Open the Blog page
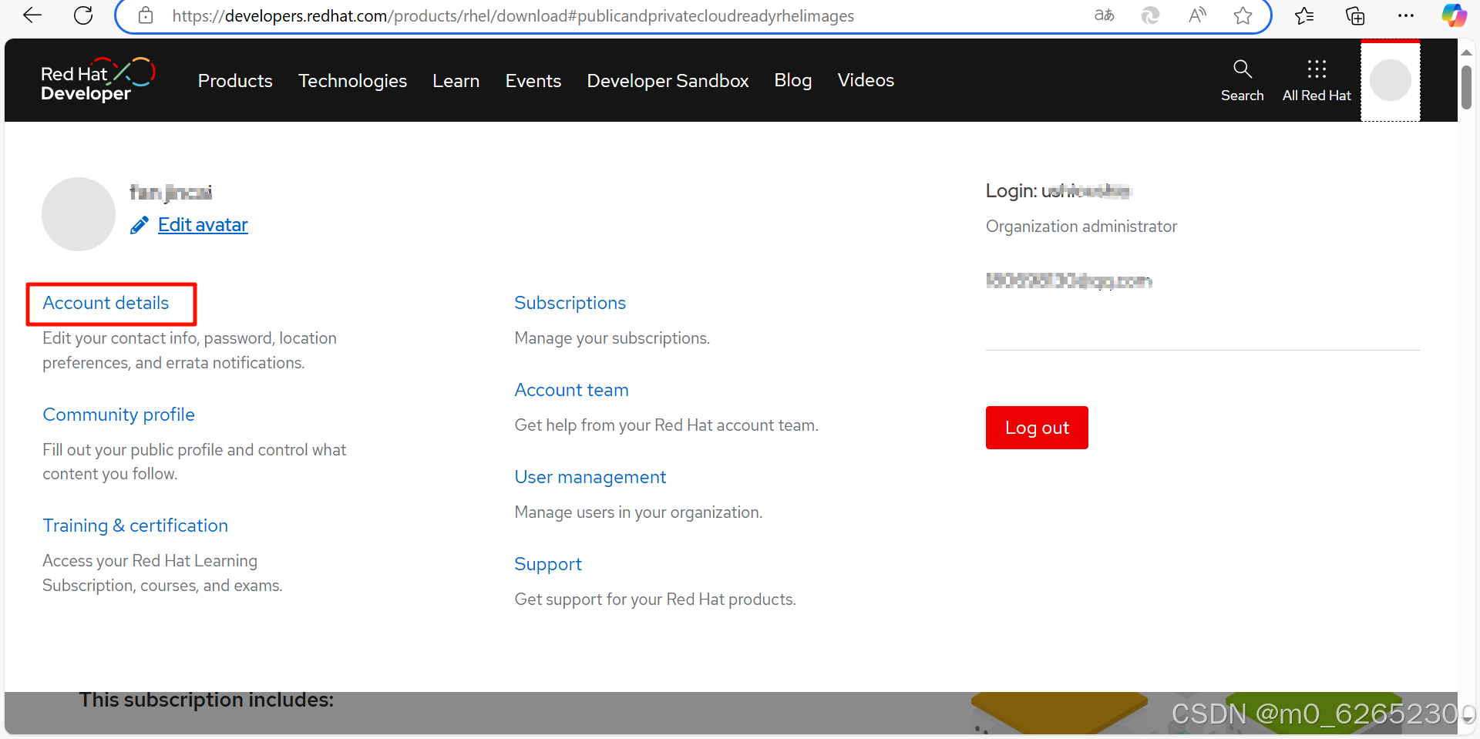The width and height of the screenshot is (1480, 739). (x=792, y=81)
